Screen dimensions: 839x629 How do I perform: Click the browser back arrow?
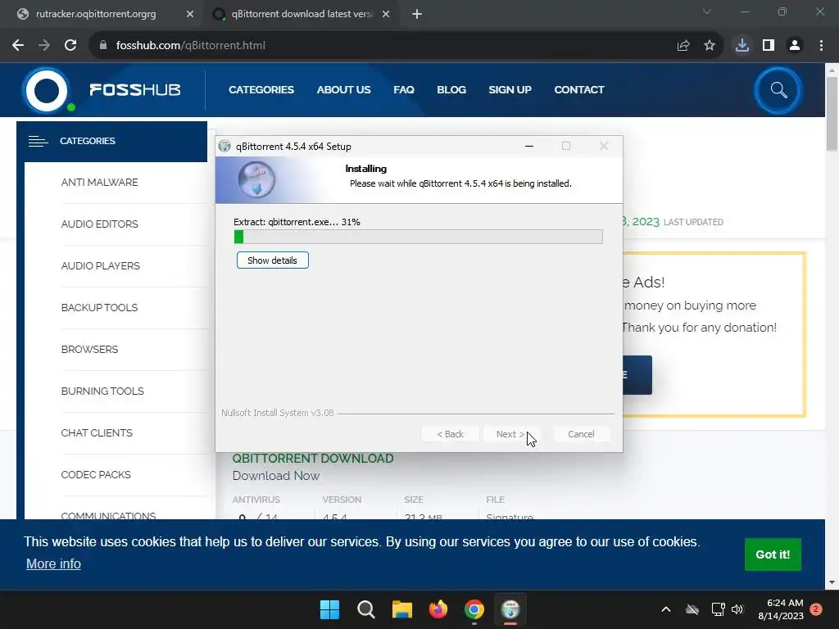pyautogui.click(x=18, y=46)
